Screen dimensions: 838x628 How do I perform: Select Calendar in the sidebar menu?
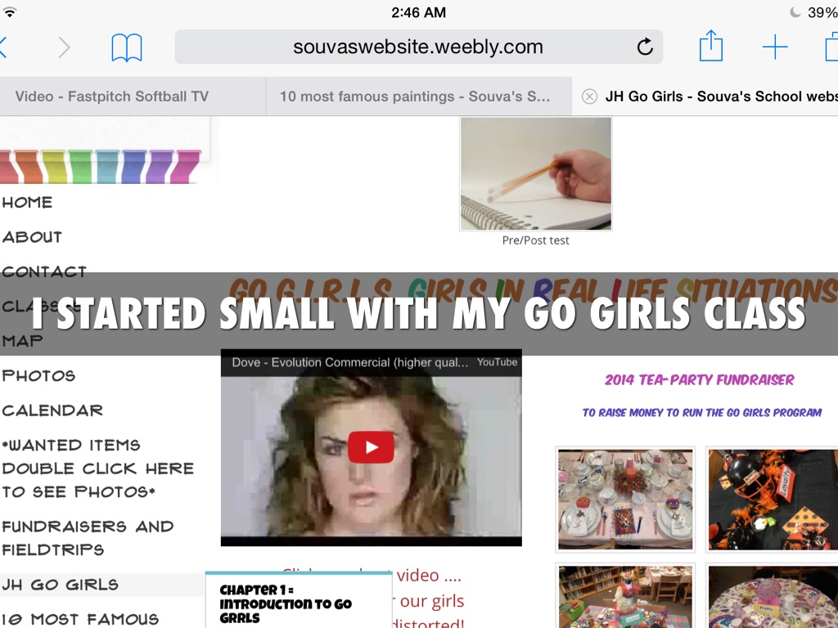(52, 410)
